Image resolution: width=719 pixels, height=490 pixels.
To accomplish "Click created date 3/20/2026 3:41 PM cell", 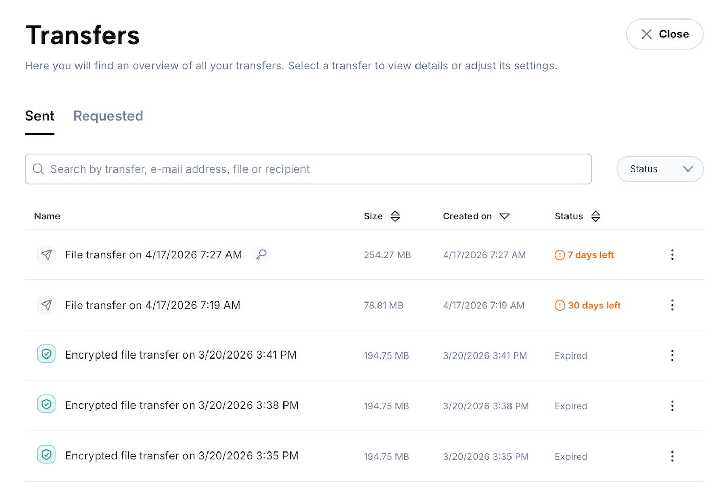I will [485, 355].
